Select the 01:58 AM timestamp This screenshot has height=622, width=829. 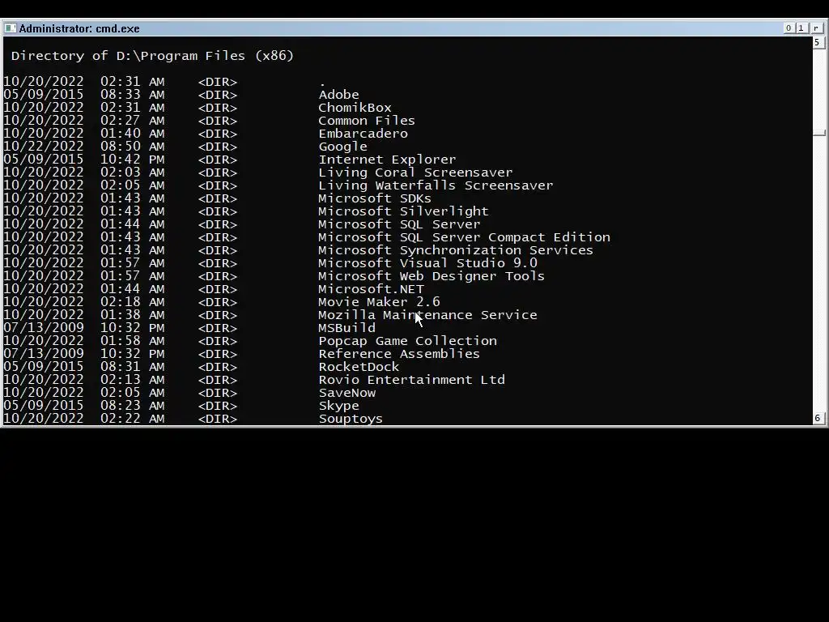point(133,341)
